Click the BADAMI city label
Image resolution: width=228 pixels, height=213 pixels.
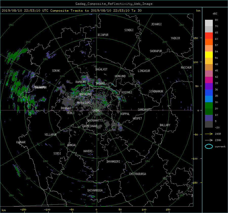[100, 84]
